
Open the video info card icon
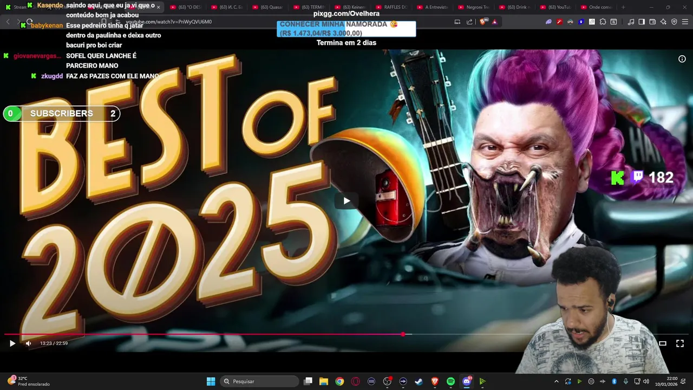[682, 59]
